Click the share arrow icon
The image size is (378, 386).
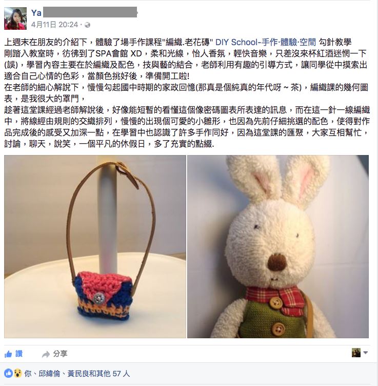pos(46,354)
